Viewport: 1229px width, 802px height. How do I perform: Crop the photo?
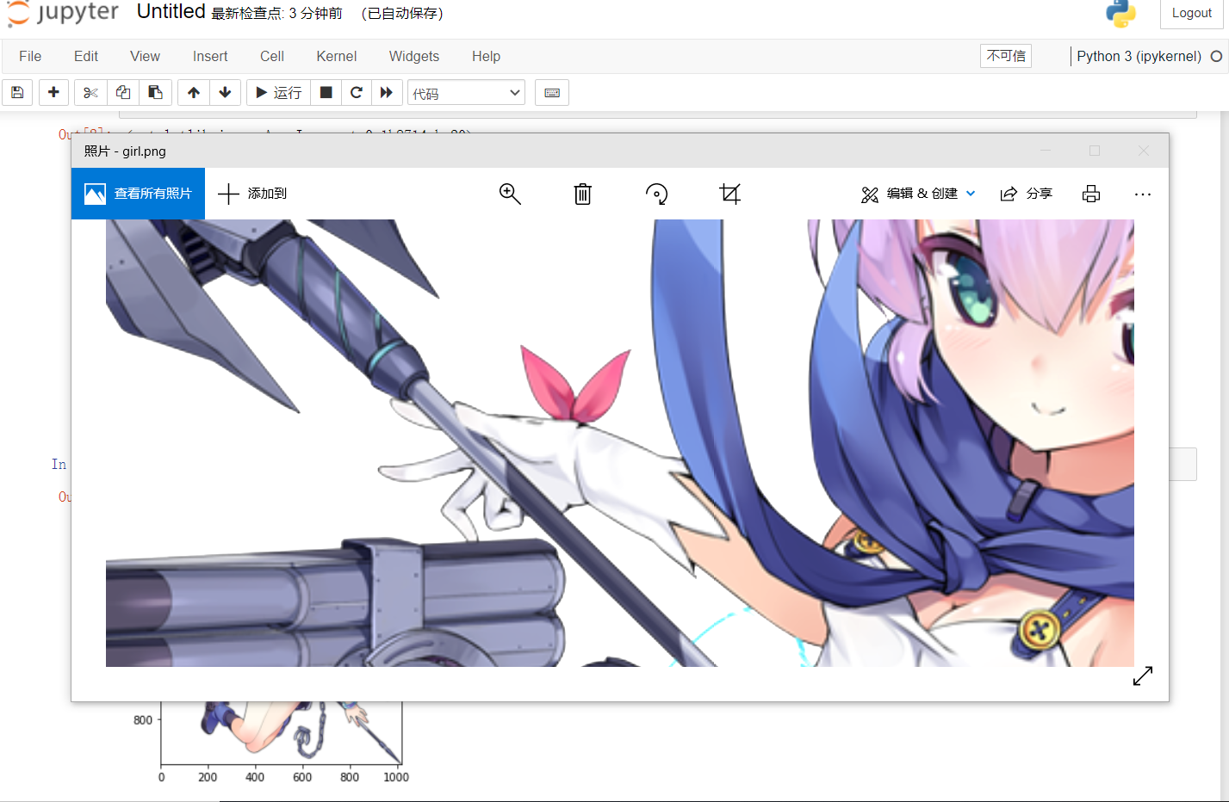pos(729,194)
